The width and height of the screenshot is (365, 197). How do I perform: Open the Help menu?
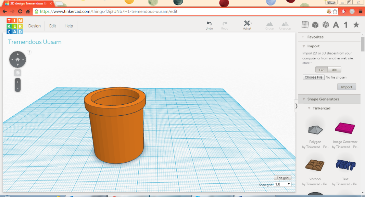69,26
